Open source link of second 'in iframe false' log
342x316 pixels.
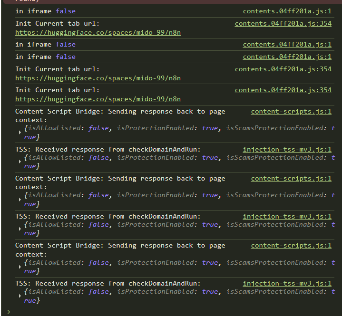287,44
